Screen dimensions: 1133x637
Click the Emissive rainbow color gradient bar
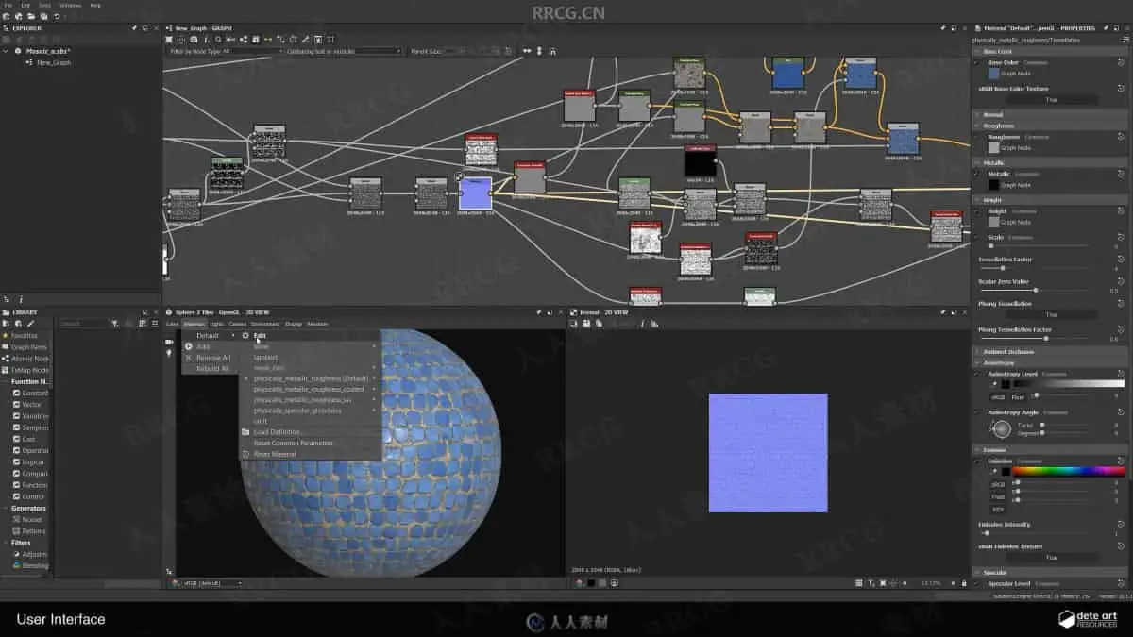[x=1068, y=471]
